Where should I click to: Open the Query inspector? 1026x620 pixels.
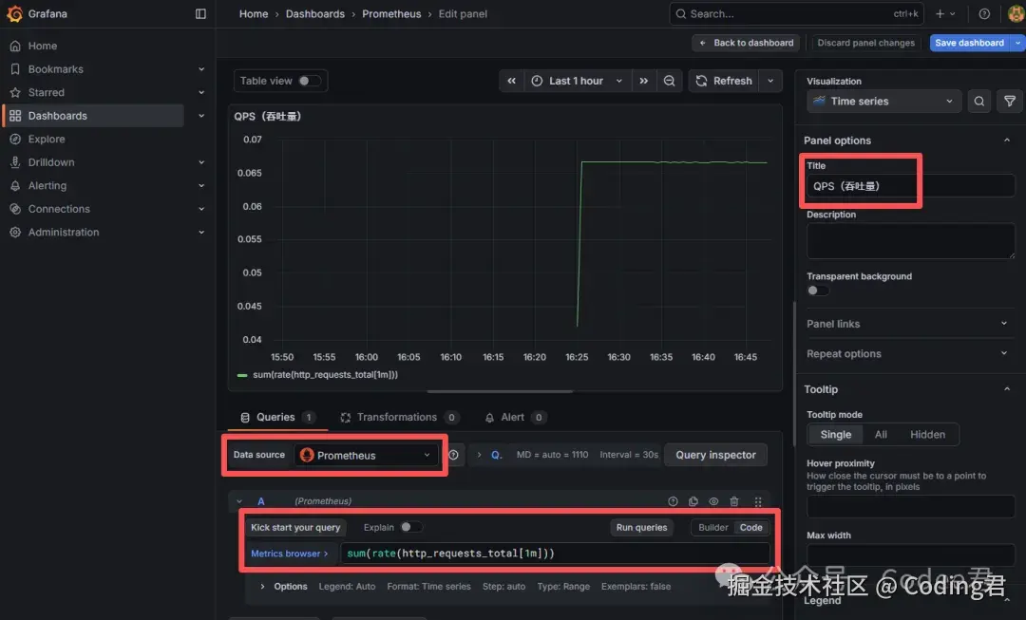coord(715,455)
